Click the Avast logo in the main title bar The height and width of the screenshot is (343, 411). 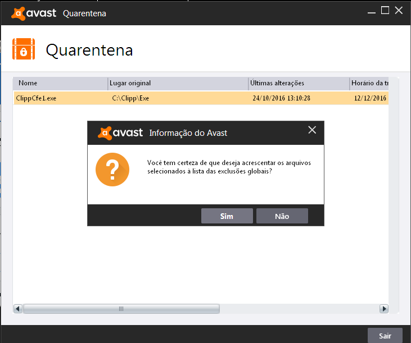pos(35,13)
